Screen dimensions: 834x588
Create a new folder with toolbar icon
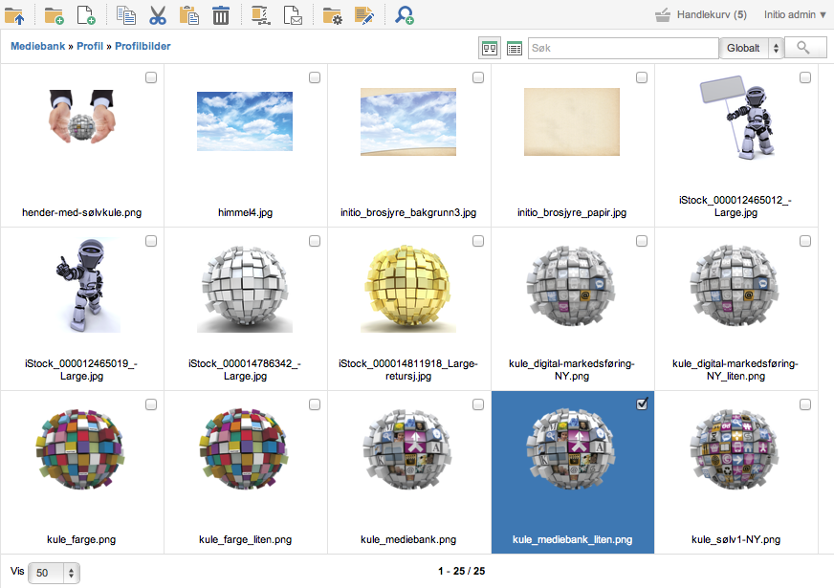pyautogui.click(x=54, y=14)
